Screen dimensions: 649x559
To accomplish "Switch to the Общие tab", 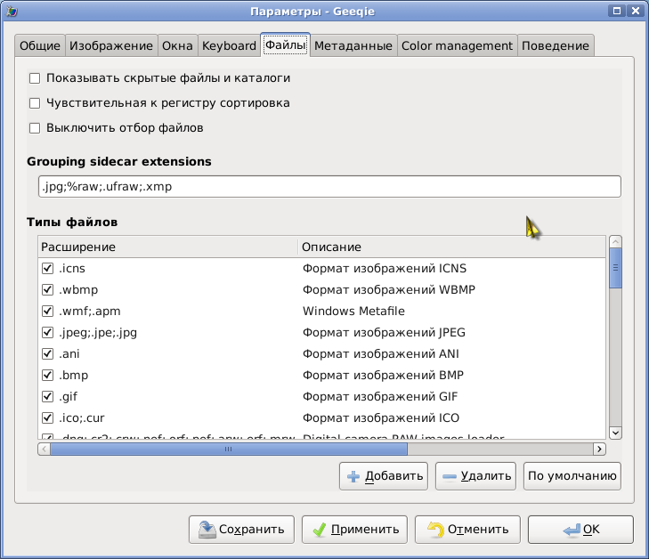I will (x=40, y=45).
